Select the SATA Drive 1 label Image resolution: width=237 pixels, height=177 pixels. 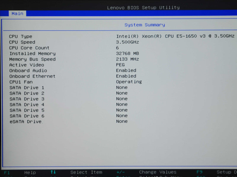tap(27, 88)
